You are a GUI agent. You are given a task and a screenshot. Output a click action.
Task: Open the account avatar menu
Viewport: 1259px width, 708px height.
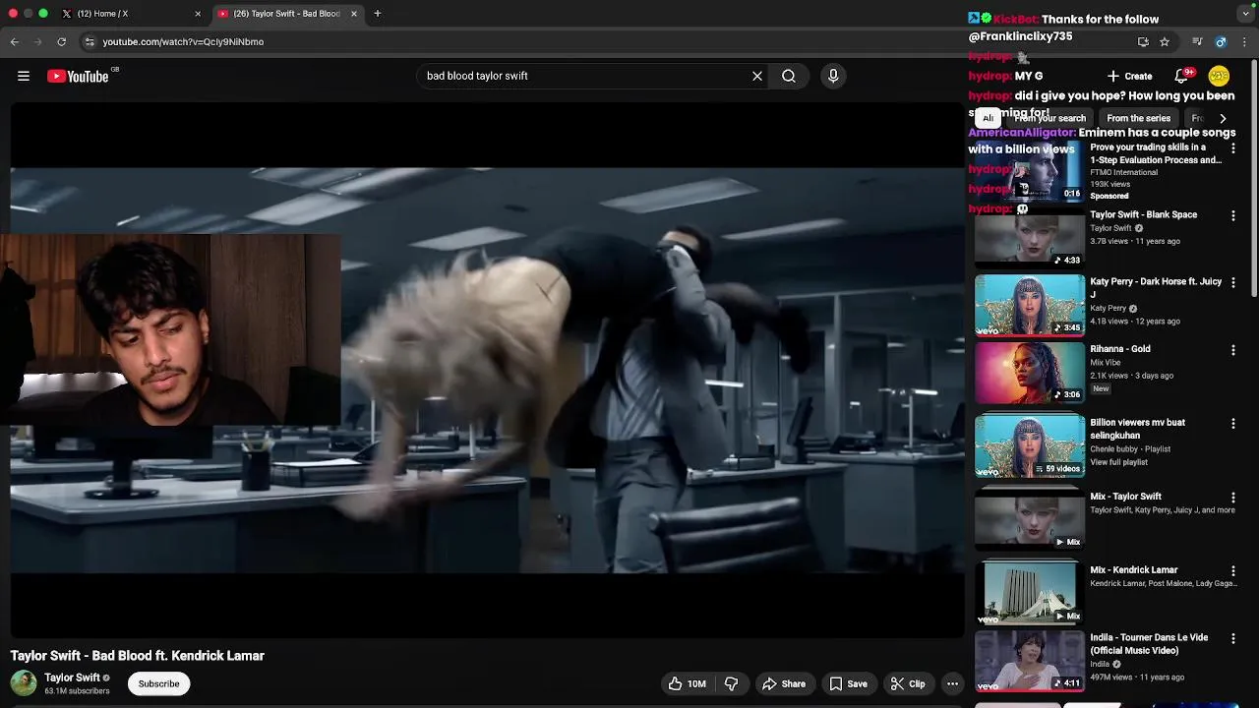point(1219,76)
